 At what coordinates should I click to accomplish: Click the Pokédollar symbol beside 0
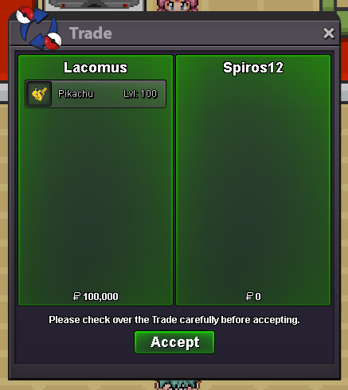tap(249, 296)
